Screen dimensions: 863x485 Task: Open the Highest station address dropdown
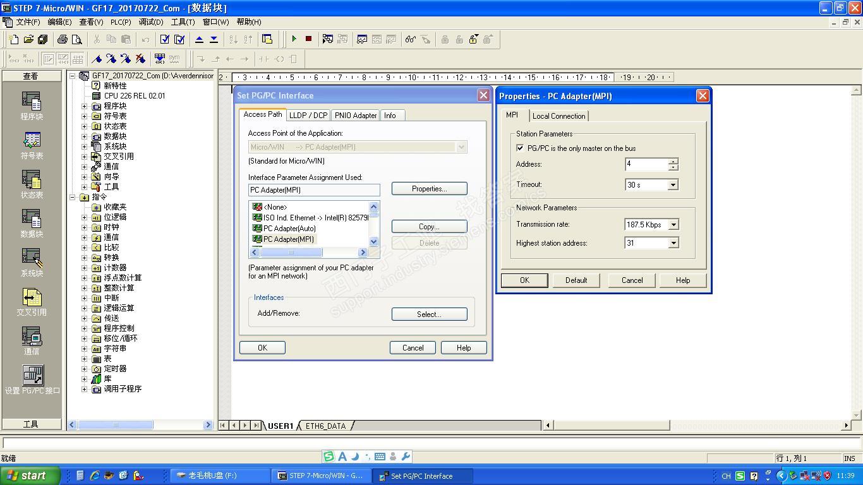(673, 243)
